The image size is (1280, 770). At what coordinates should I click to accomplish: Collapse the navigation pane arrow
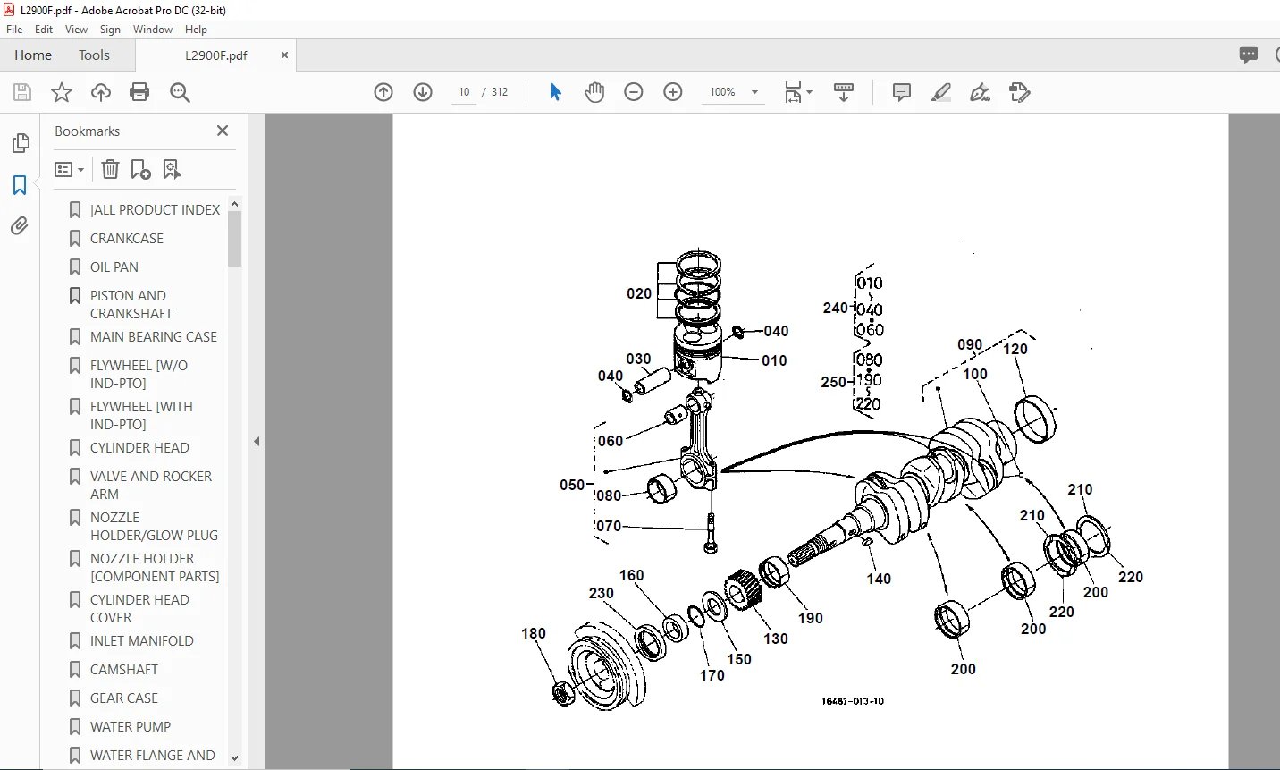pyautogui.click(x=257, y=441)
